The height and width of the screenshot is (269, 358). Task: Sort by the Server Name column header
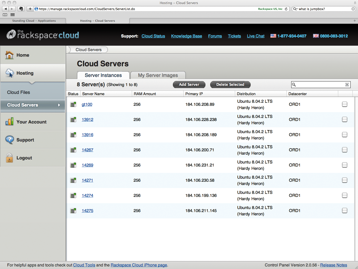coord(106,94)
